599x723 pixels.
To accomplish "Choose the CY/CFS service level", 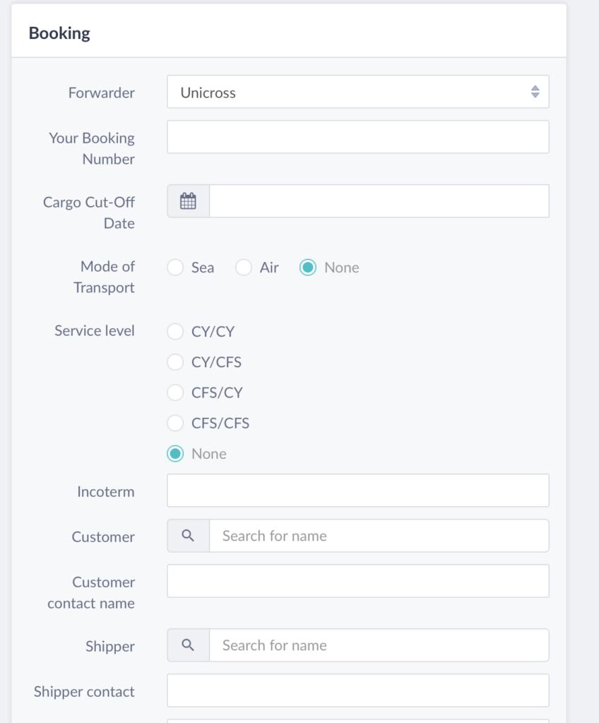I will [175, 362].
